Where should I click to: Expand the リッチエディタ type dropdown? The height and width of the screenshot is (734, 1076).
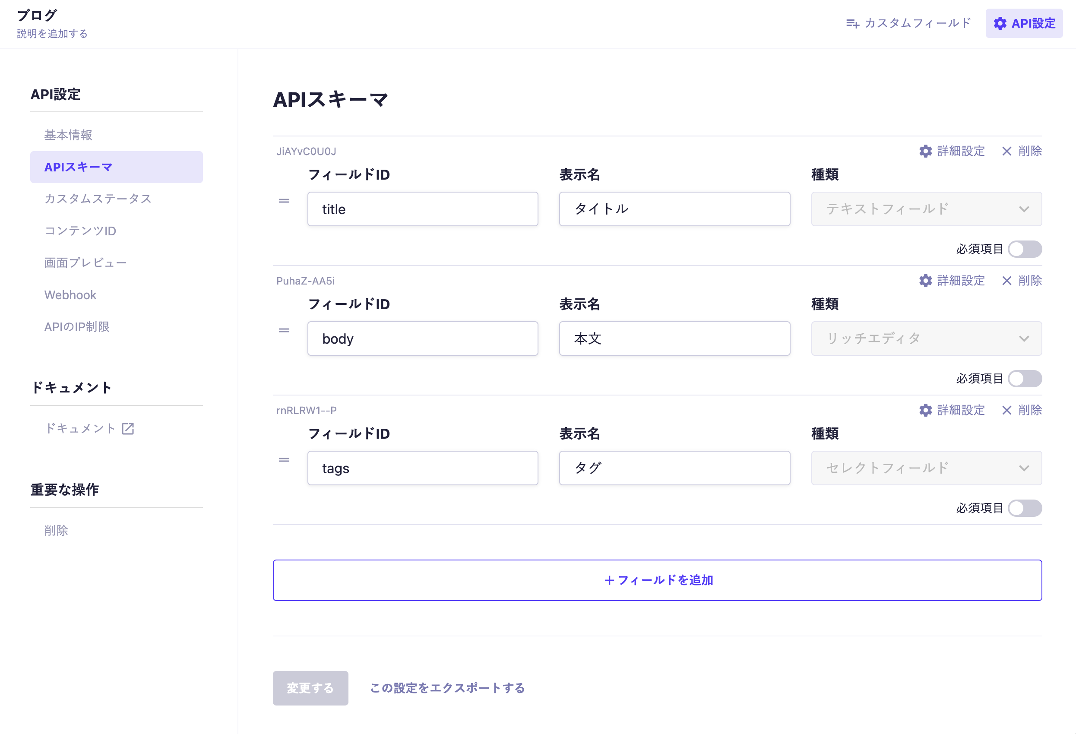tap(926, 339)
